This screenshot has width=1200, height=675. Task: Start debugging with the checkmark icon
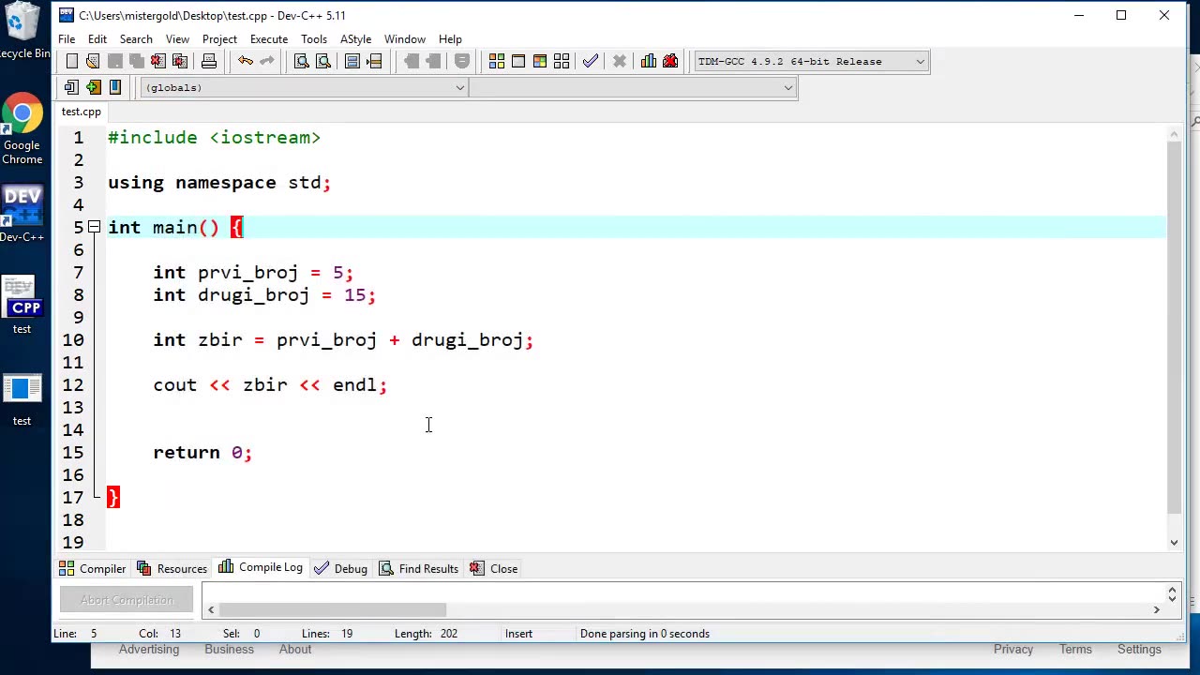click(x=591, y=61)
